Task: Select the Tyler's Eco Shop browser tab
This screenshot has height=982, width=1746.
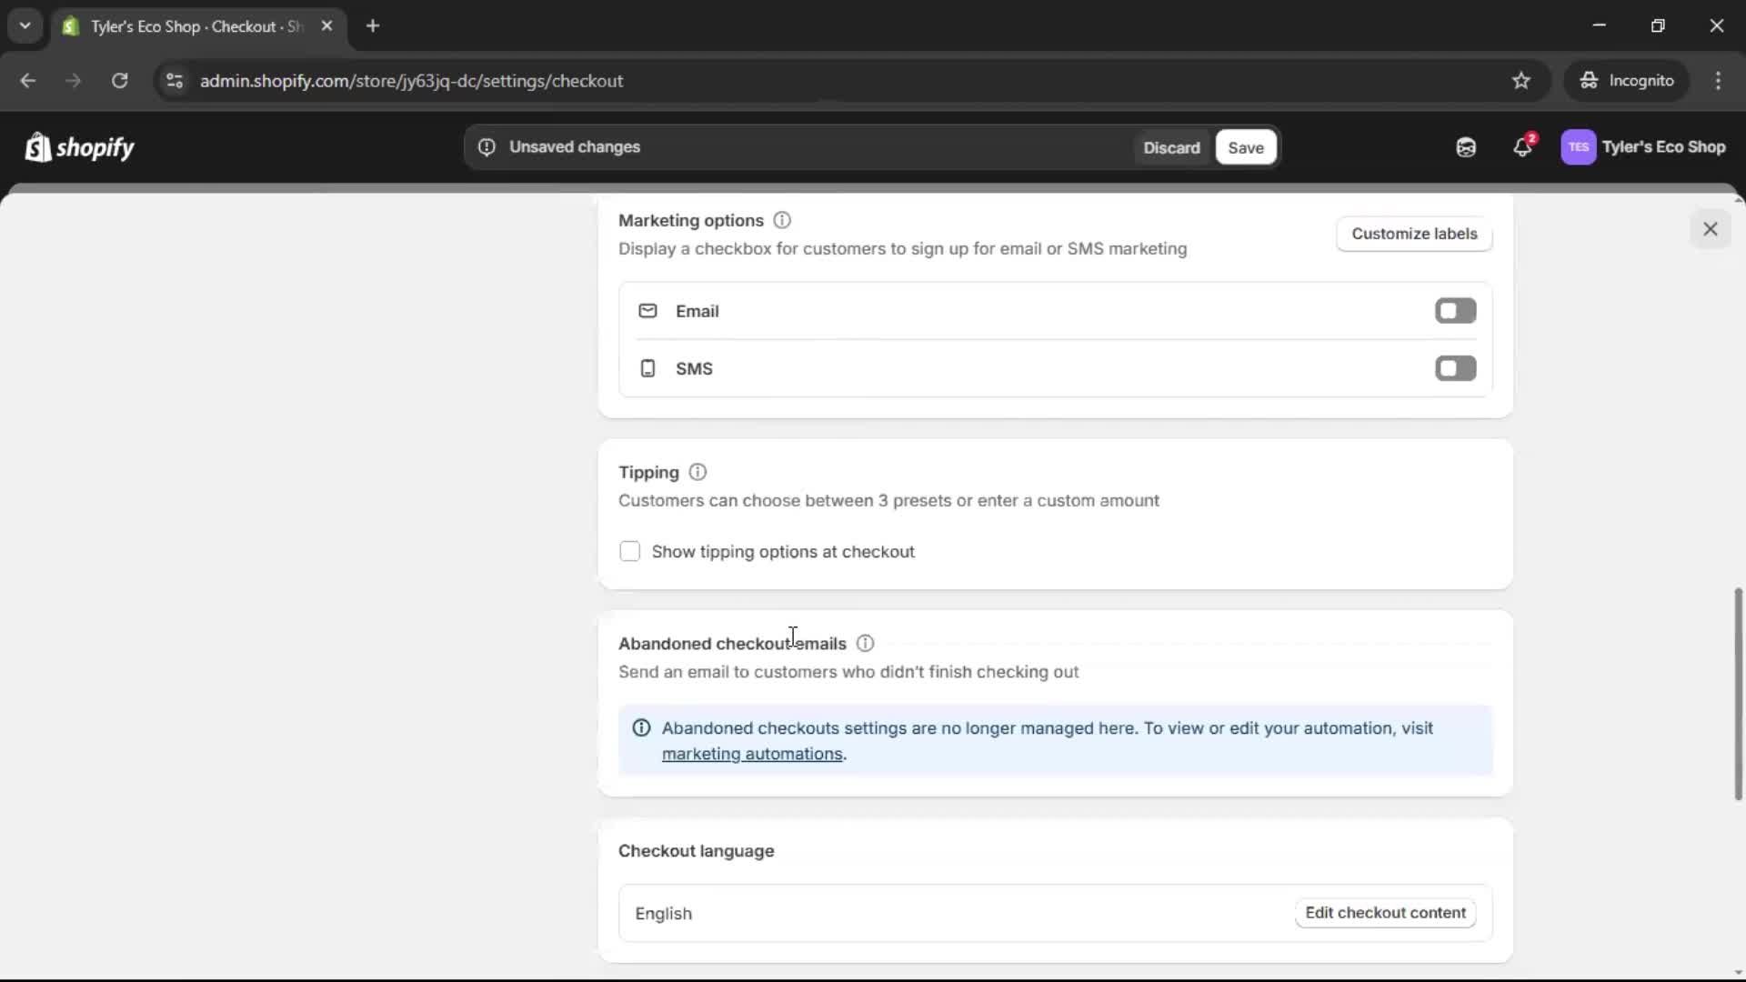Action: click(182, 26)
